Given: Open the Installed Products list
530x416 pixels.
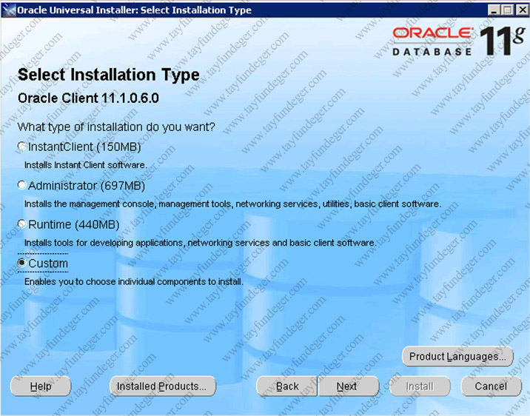Looking at the screenshot, I should 163,386.
